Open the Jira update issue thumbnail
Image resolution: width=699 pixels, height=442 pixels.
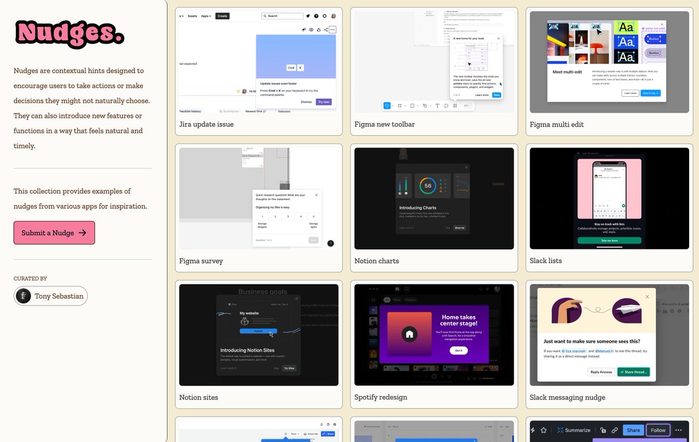(259, 62)
